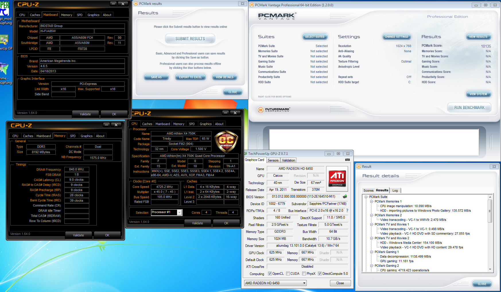
Task: Click the Result tree scroll up arrow
Action: tap(490, 197)
